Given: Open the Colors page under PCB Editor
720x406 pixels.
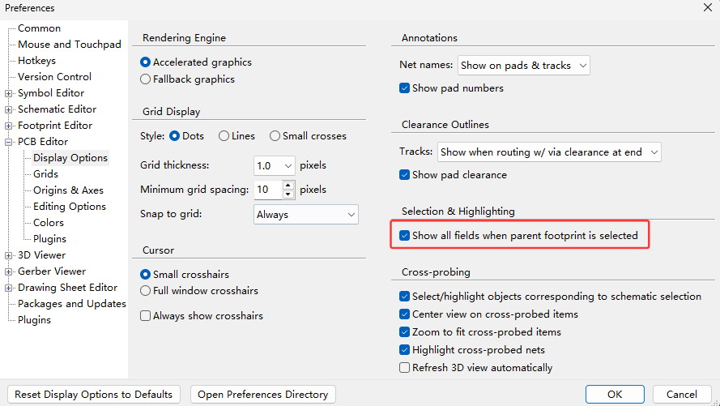Looking at the screenshot, I should coord(49,223).
